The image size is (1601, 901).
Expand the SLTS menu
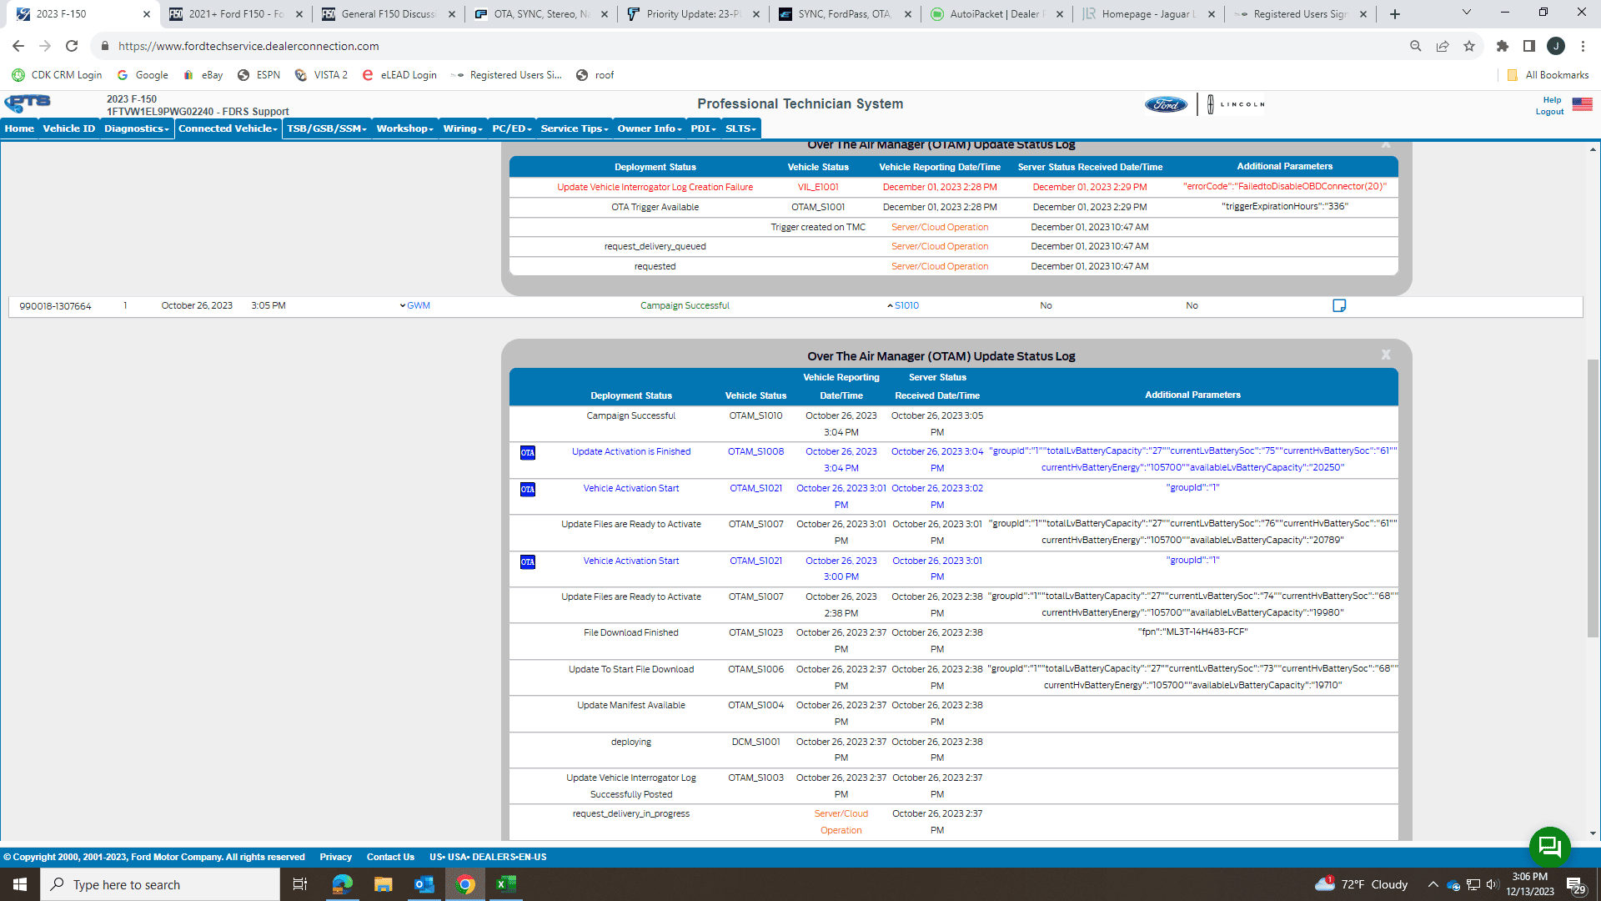click(740, 128)
